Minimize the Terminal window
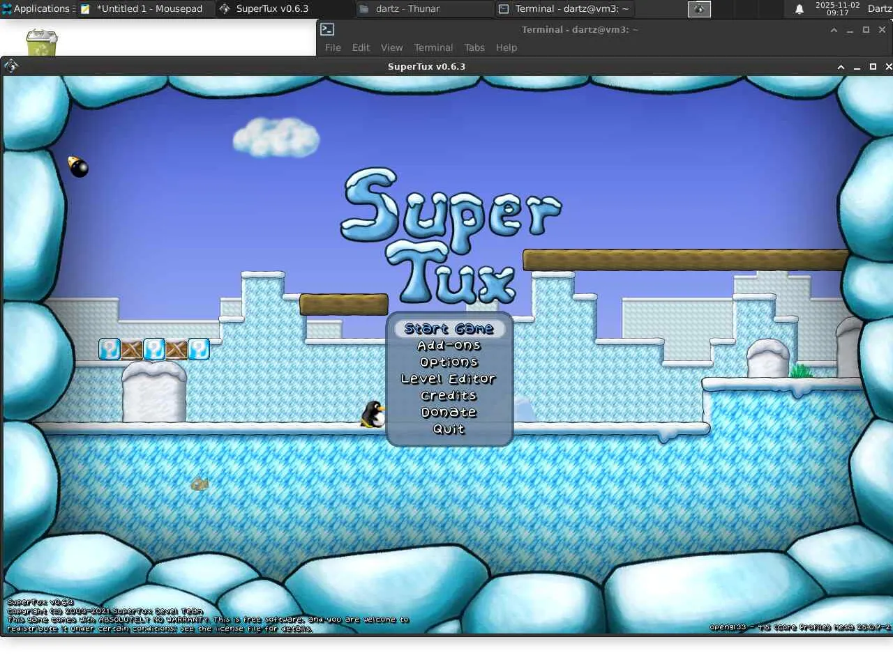Image resolution: width=893 pixels, height=669 pixels. point(850,30)
